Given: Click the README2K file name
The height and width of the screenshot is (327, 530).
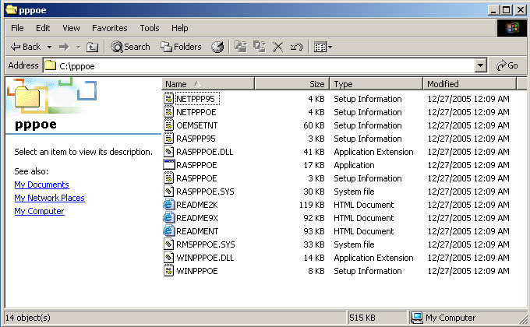Looking at the screenshot, I should (196, 205).
